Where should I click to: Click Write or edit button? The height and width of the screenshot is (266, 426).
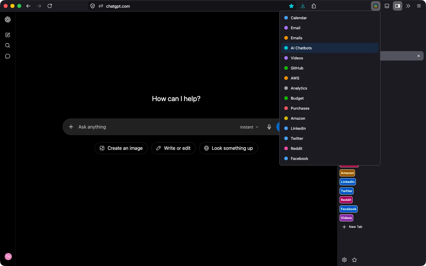coord(173,148)
